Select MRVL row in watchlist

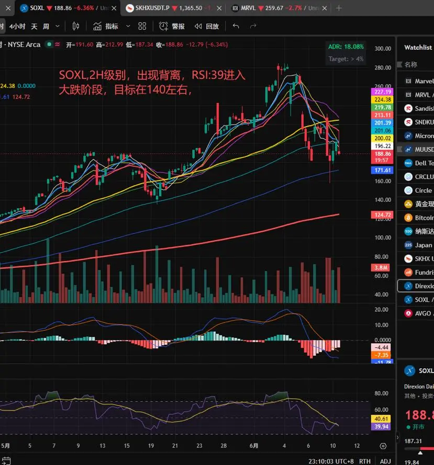[x=416, y=95]
